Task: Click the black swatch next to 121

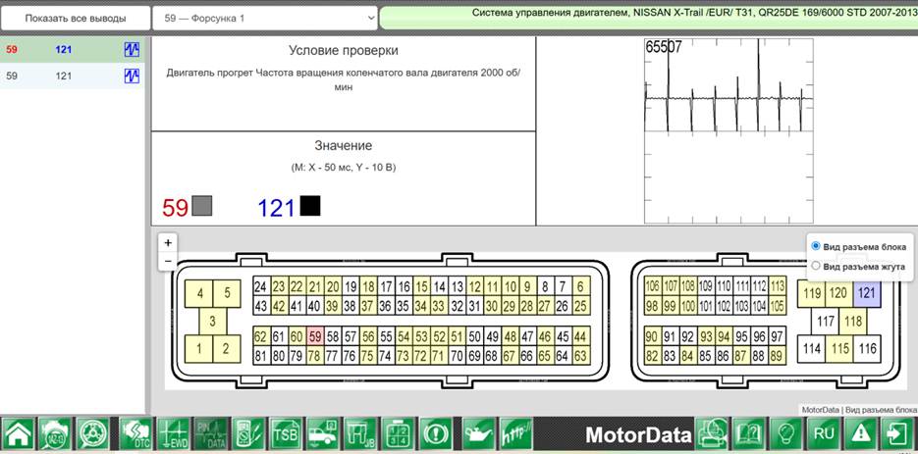Action: (x=310, y=205)
